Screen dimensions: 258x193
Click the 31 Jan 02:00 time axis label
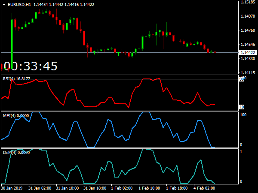click(x=40, y=188)
